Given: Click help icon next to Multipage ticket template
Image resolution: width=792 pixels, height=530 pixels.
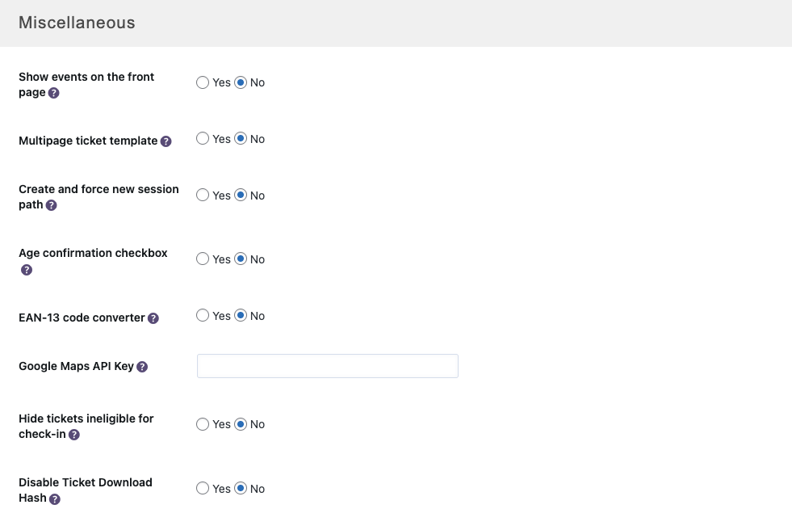Looking at the screenshot, I should click(x=166, y=141).
